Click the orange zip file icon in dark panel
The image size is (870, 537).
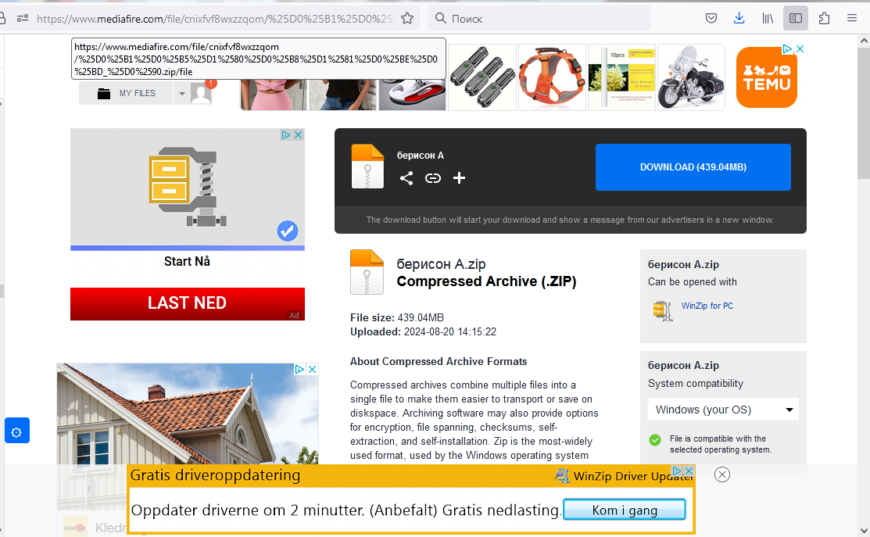367,166
